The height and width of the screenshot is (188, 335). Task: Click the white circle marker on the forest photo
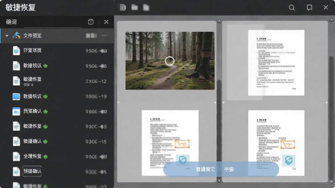[x=170, y=61]
